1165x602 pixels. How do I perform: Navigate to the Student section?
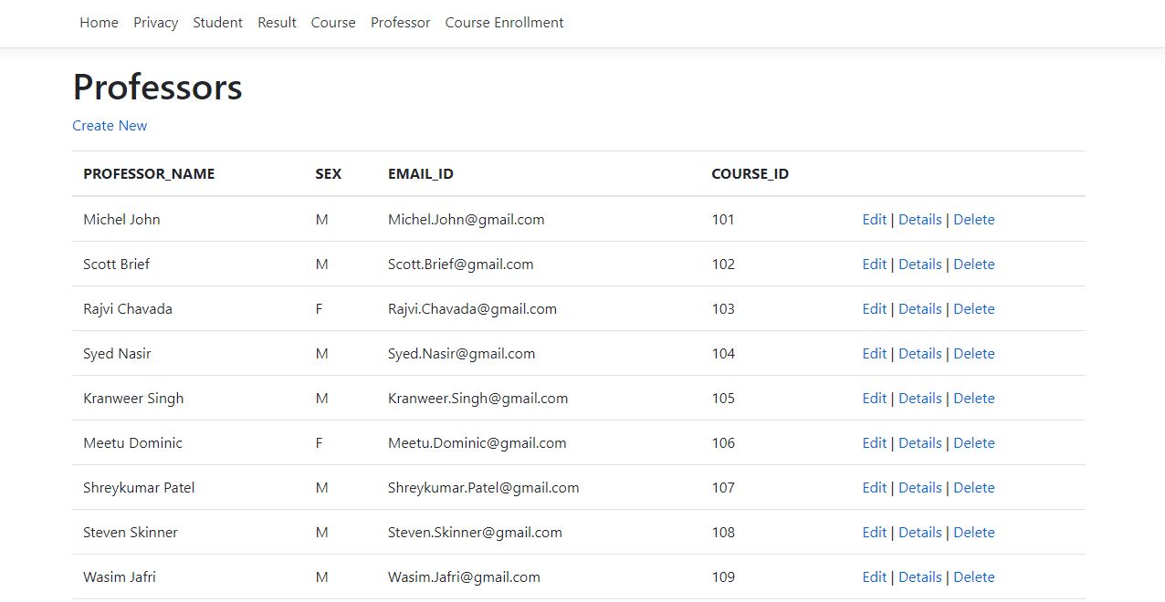tap(217, 22)
